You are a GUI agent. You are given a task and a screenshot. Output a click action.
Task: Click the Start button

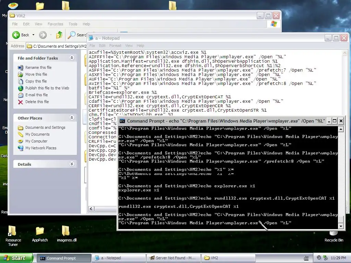pos(16,258)
